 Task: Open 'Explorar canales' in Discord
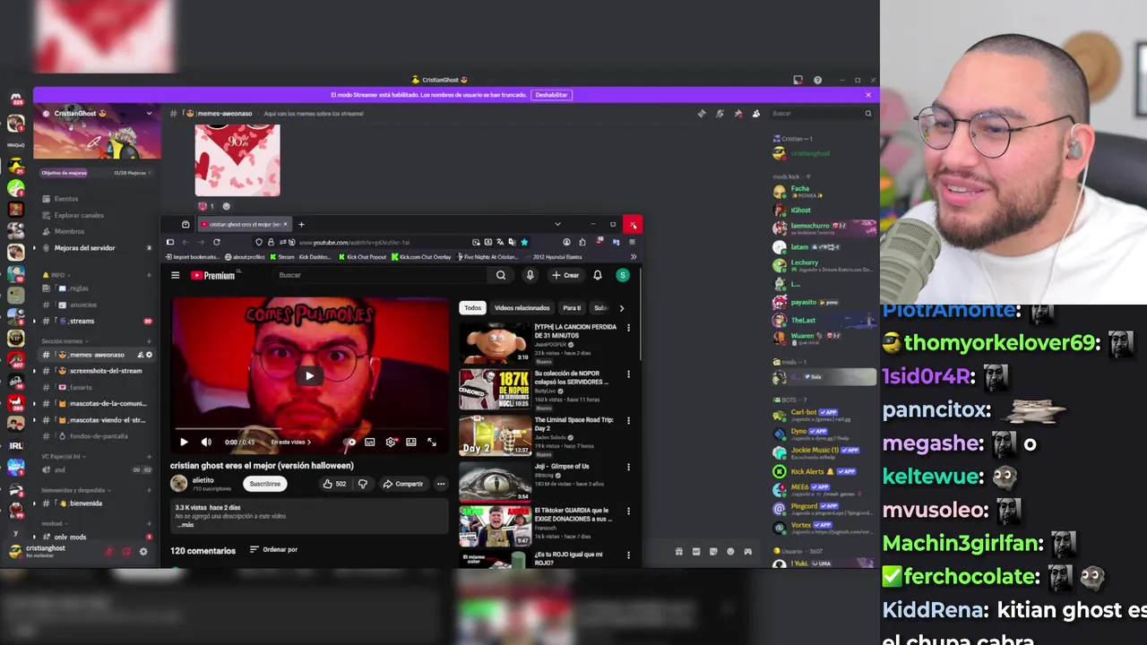click(x=79, y=215)
